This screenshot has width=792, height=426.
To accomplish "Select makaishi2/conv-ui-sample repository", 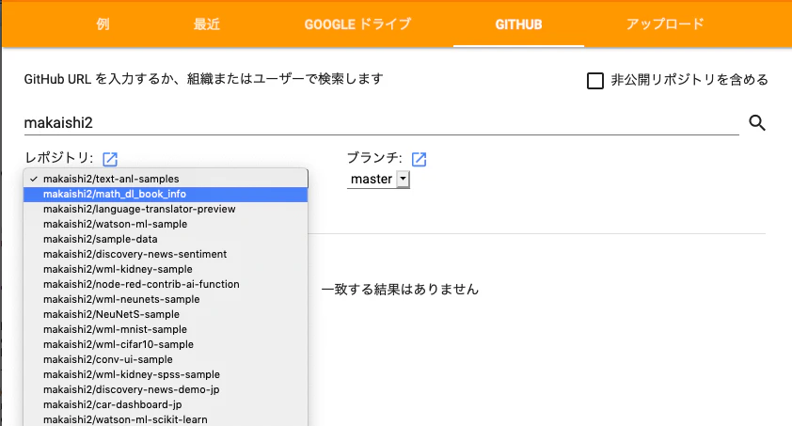I will click(166, 360).
